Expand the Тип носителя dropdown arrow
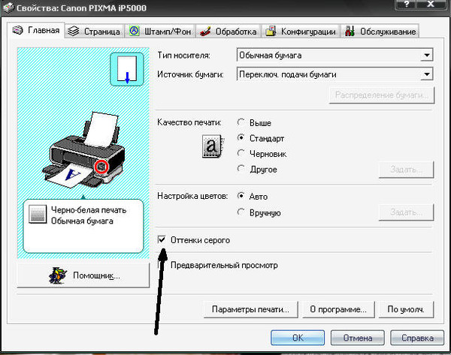The width and height of the screenshot is (451, 355). tap(427, 55)
